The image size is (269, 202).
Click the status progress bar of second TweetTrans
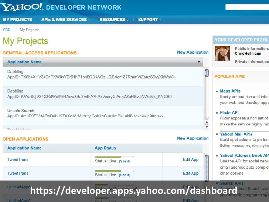[114, 171]
